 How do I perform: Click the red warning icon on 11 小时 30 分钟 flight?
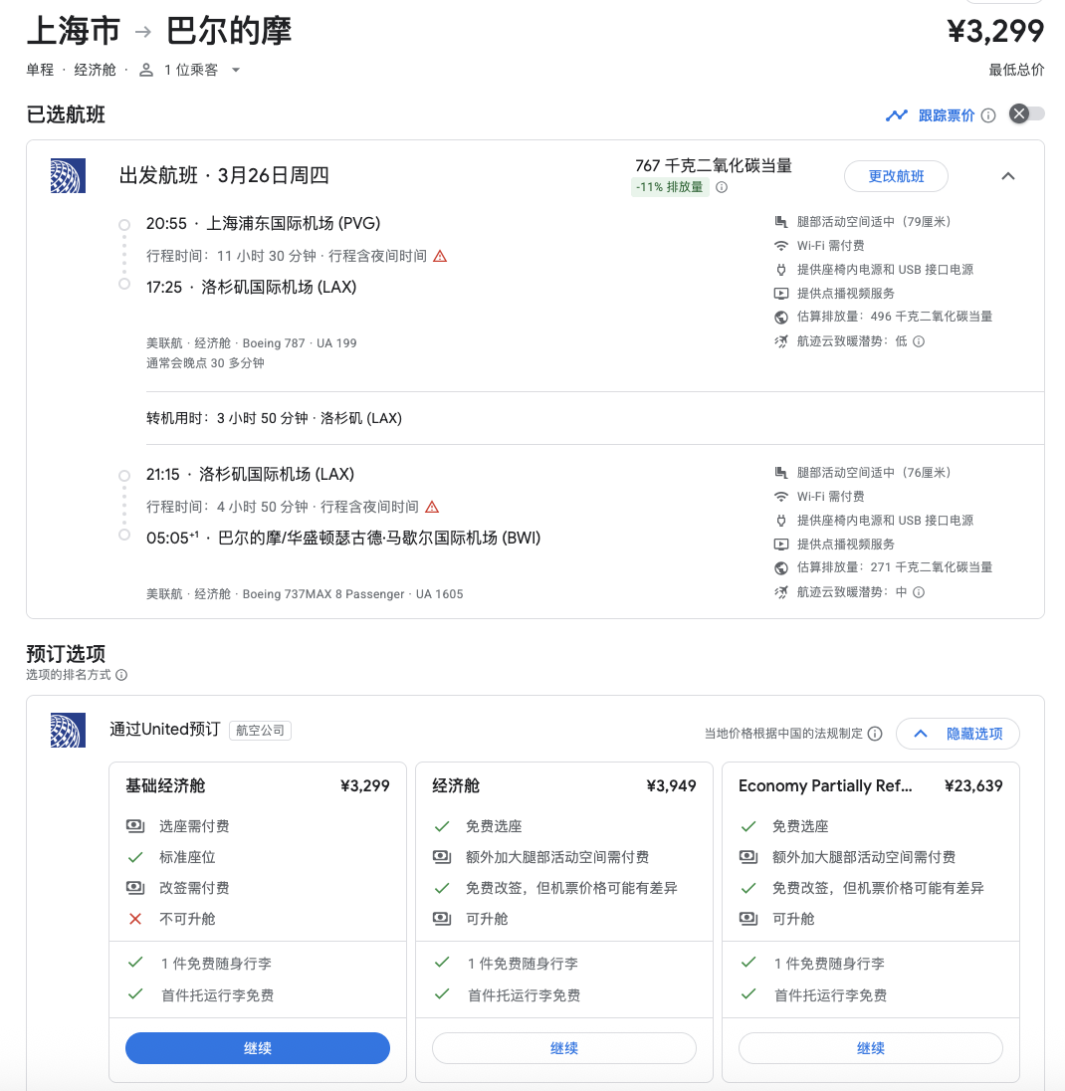[x=440, y=256]
